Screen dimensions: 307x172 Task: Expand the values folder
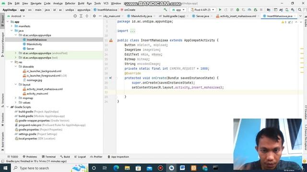point(16,103)
